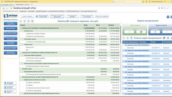
Task: Collapse the Оказание услуг group
Action: tap(23, 31)
